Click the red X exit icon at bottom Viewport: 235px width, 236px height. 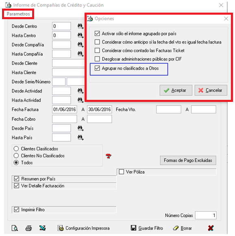(211, 228)
